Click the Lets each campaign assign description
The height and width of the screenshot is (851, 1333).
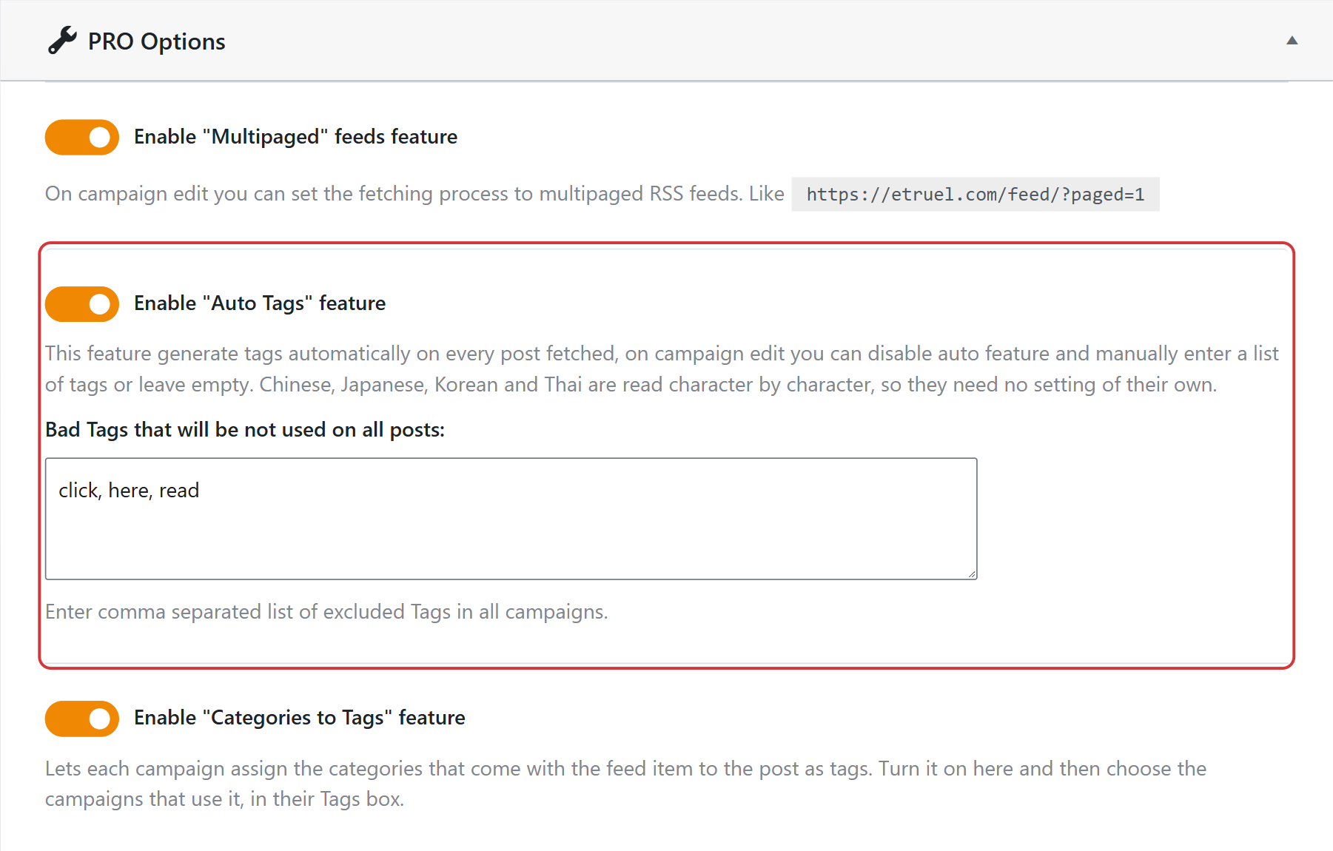click(625, 784)
